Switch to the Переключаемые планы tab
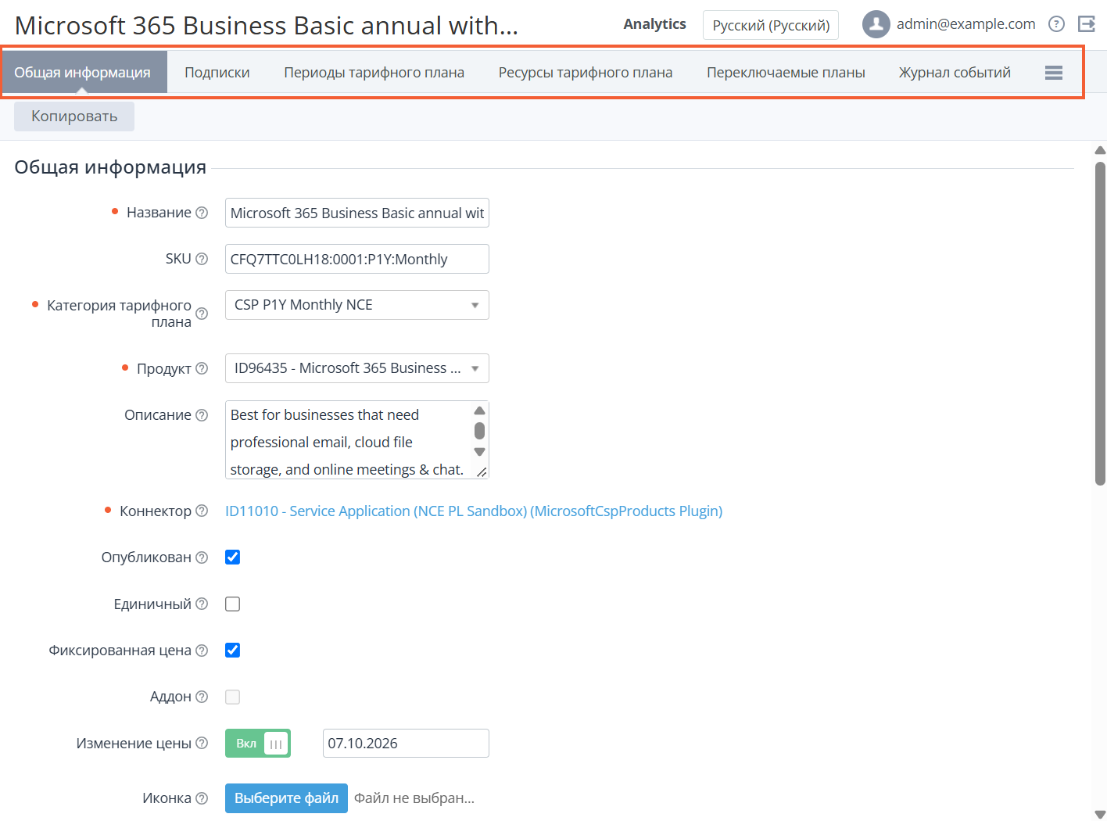The width and height of the screenshot is (1107, 821). (786, 73)
